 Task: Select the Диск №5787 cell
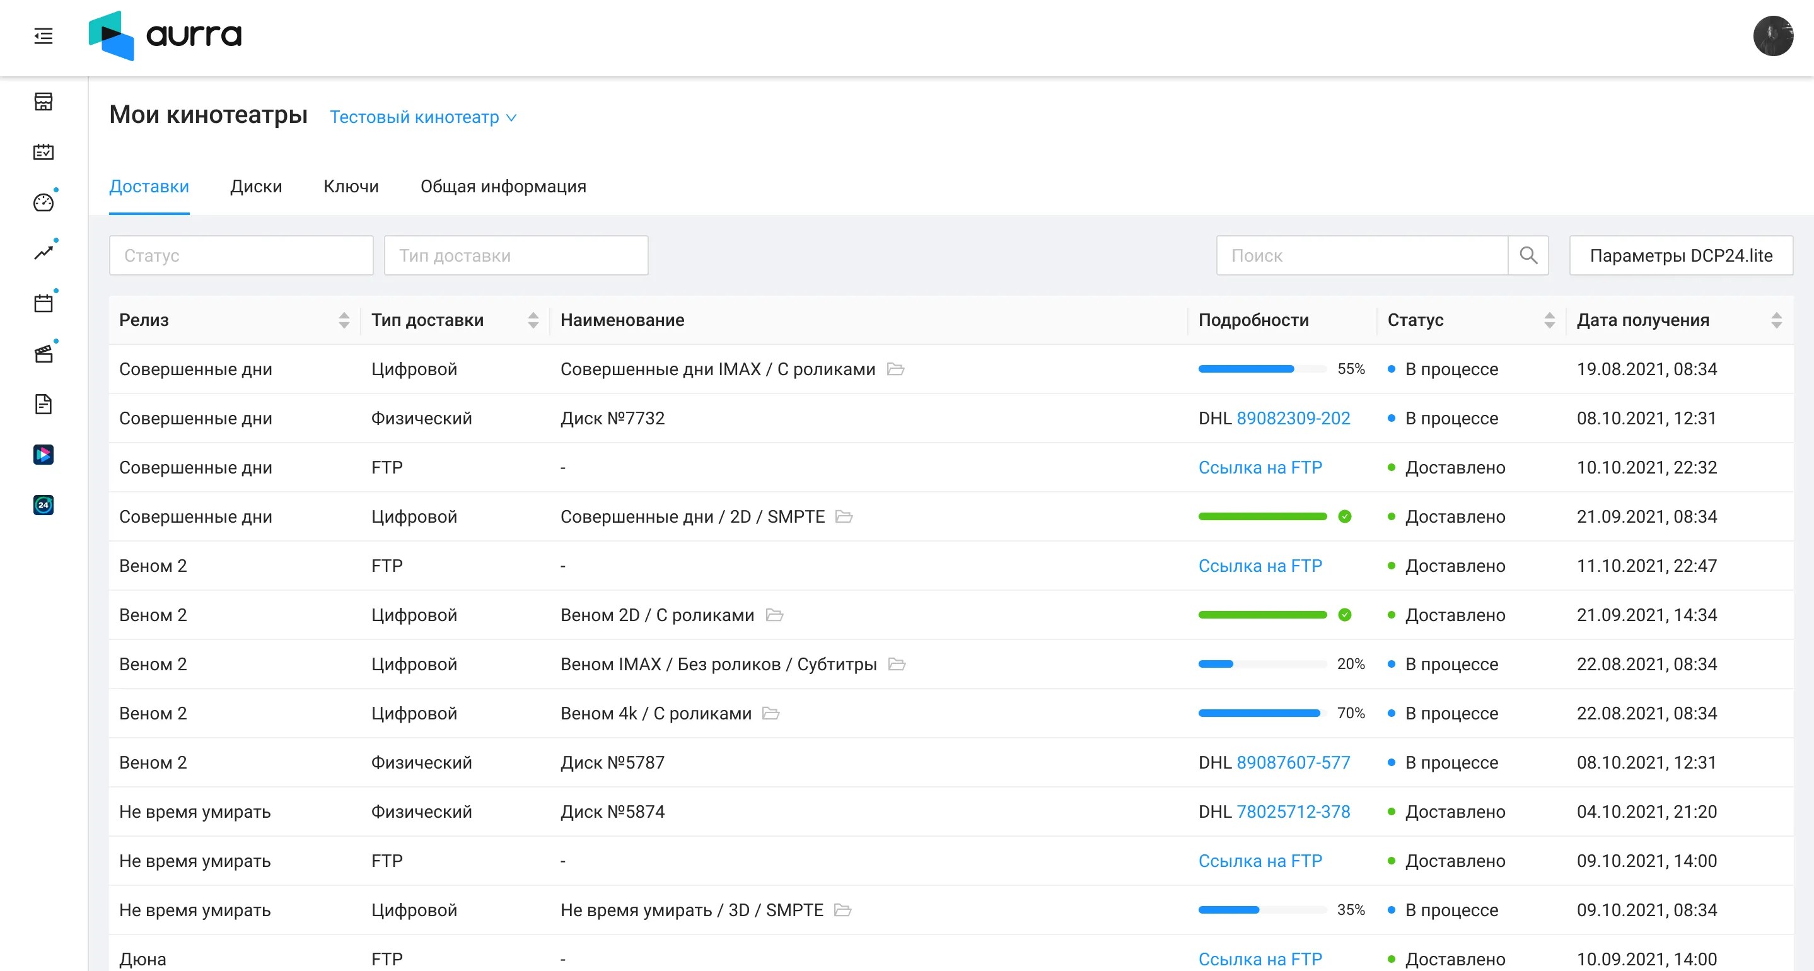(613, 762)
